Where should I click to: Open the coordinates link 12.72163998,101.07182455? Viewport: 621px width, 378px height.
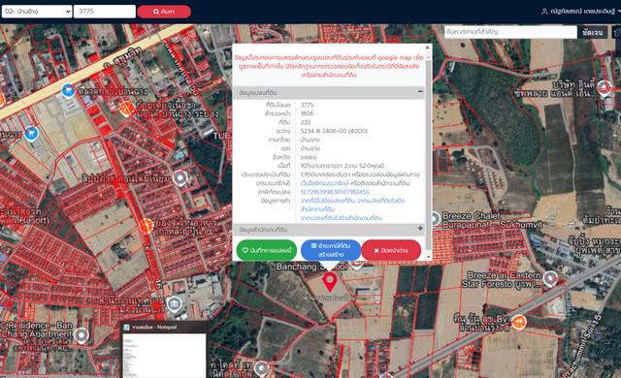coord(335,192)
